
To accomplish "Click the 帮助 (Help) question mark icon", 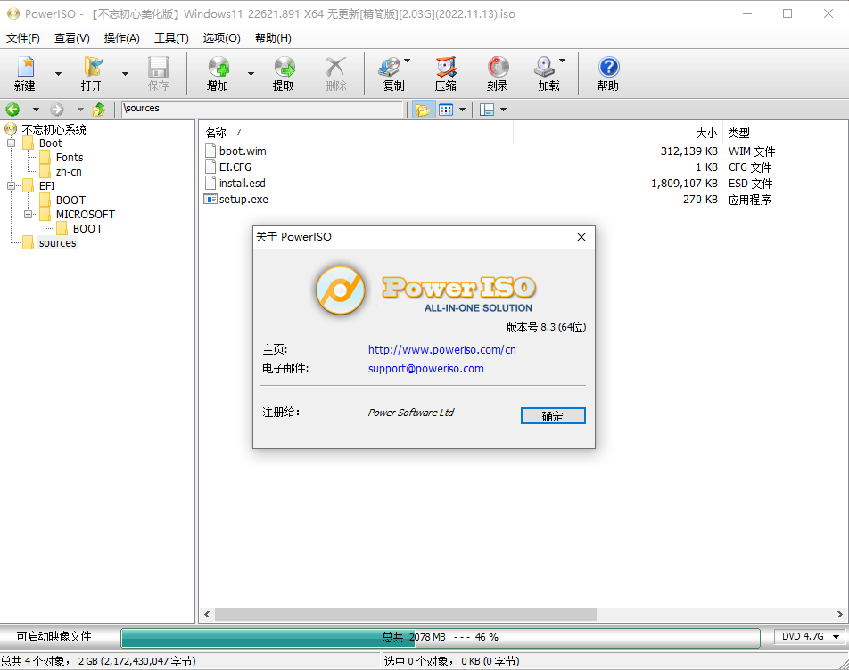I will 608,73.
